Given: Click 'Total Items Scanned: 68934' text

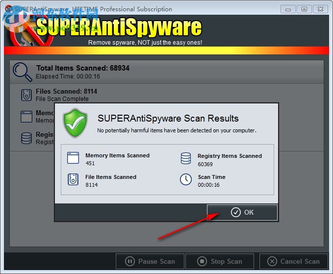Looking at the screenshot, I should pyautogui.click(x=83, y=68).
